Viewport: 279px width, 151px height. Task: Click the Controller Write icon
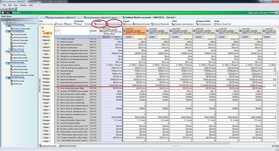tap(86, 24)
